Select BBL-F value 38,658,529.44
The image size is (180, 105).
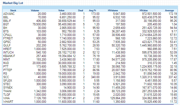click(67, 21)
